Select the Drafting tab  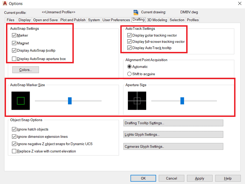click(139, 20)
